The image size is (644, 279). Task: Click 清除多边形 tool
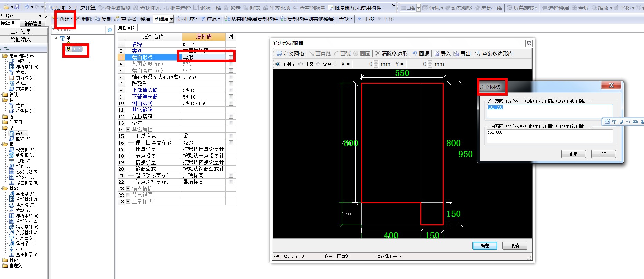(x=391, y=53)
